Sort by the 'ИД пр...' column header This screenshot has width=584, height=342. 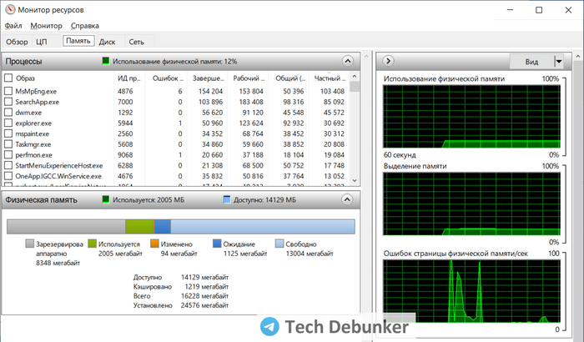(x=129, y=78)
